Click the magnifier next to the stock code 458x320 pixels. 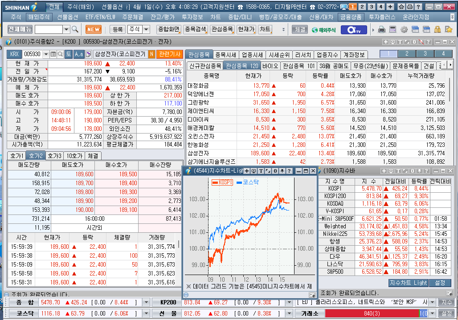click(x=60, y=54)
